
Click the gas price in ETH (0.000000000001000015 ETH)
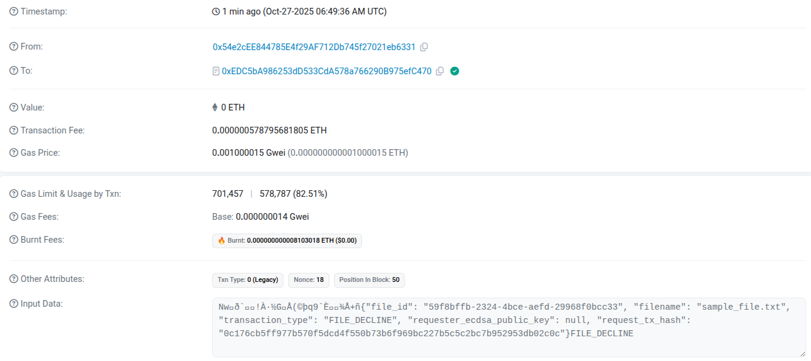tap(347, 153)
